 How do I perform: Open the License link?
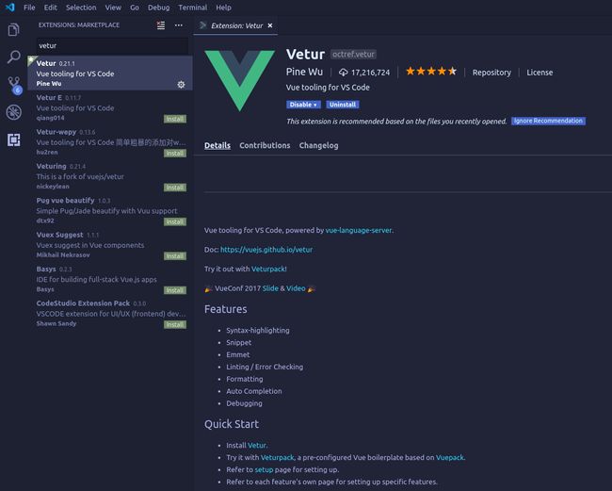pos(540,73)
